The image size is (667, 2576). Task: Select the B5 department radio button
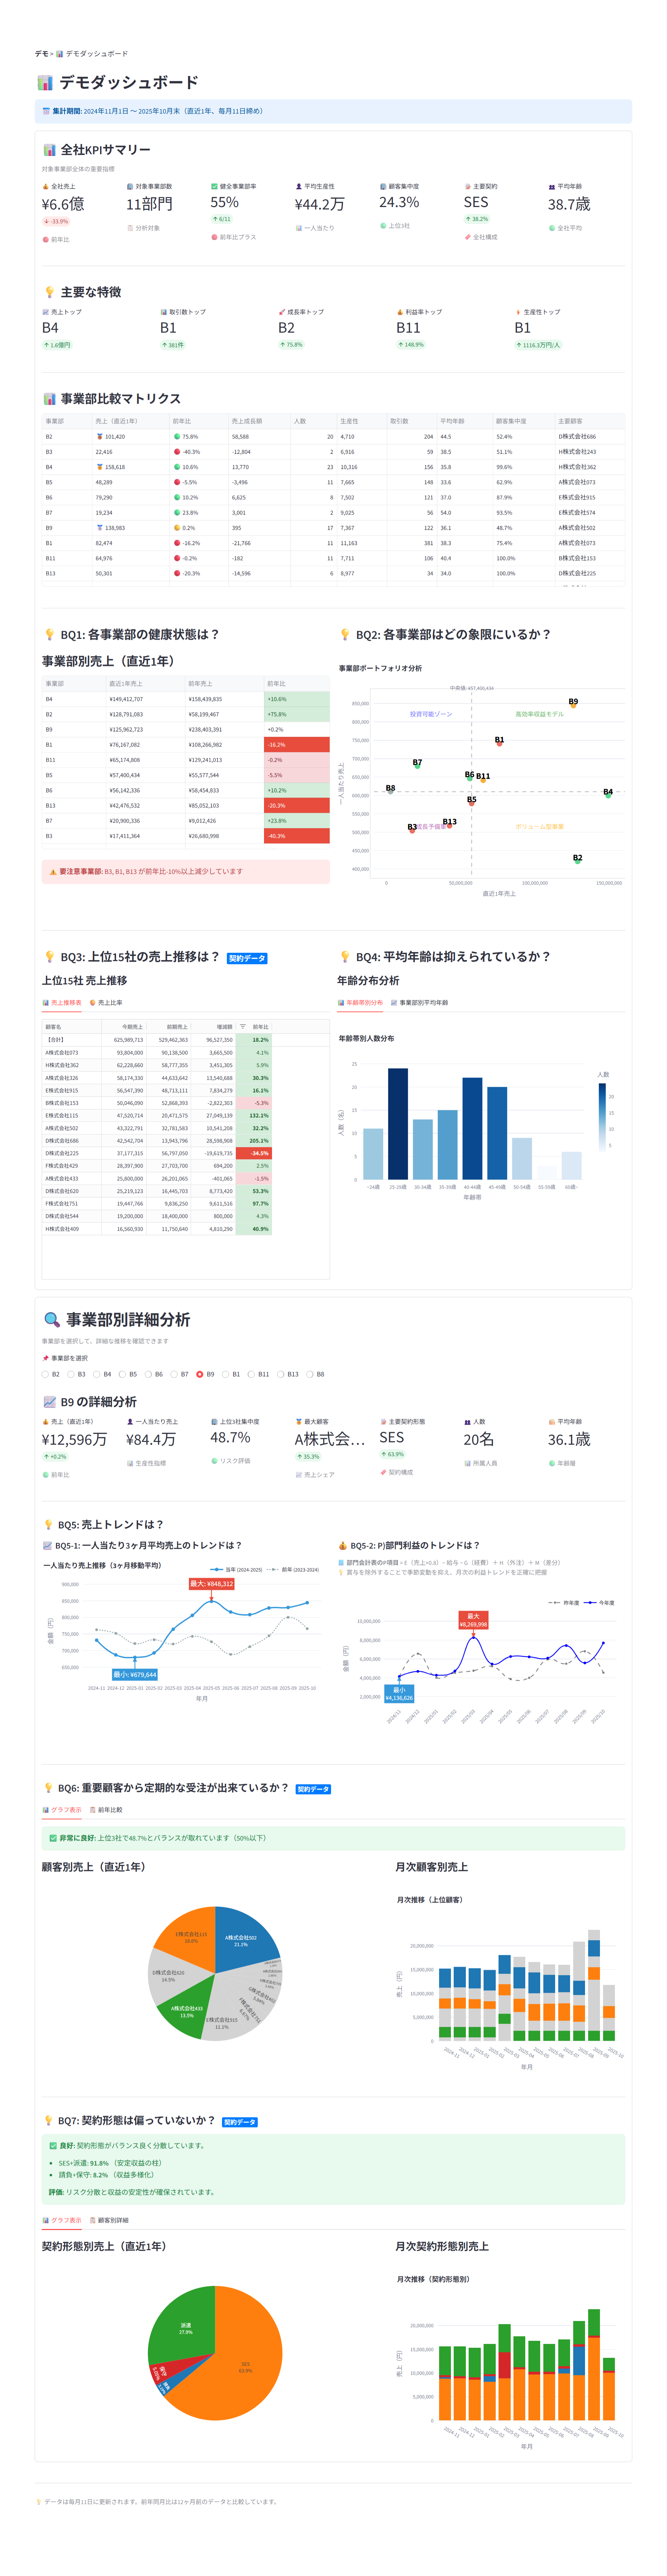pyautogui.click(x=122, y=1375)
